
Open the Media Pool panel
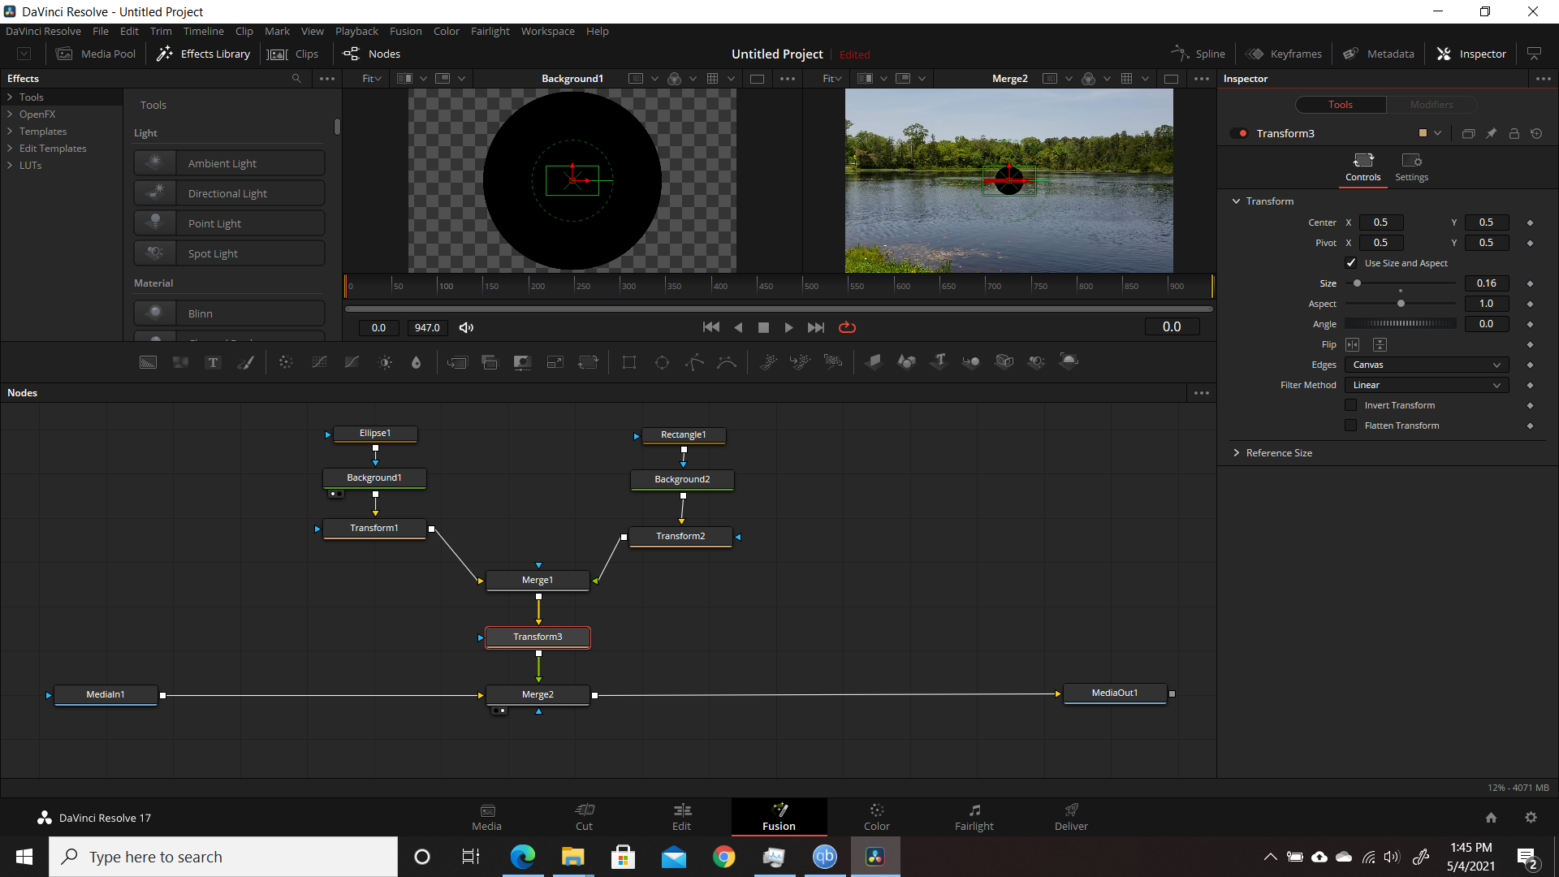click(x=96, y=54)
